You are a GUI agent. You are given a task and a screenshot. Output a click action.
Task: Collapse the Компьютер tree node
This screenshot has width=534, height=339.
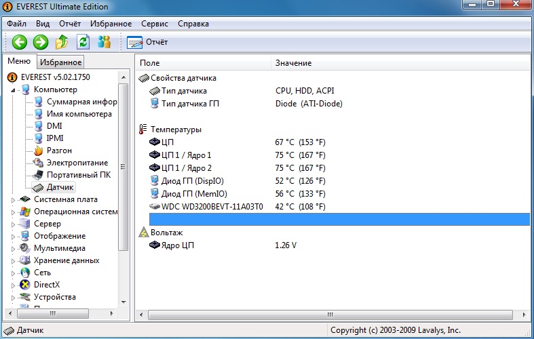click(x=13, y=90)
